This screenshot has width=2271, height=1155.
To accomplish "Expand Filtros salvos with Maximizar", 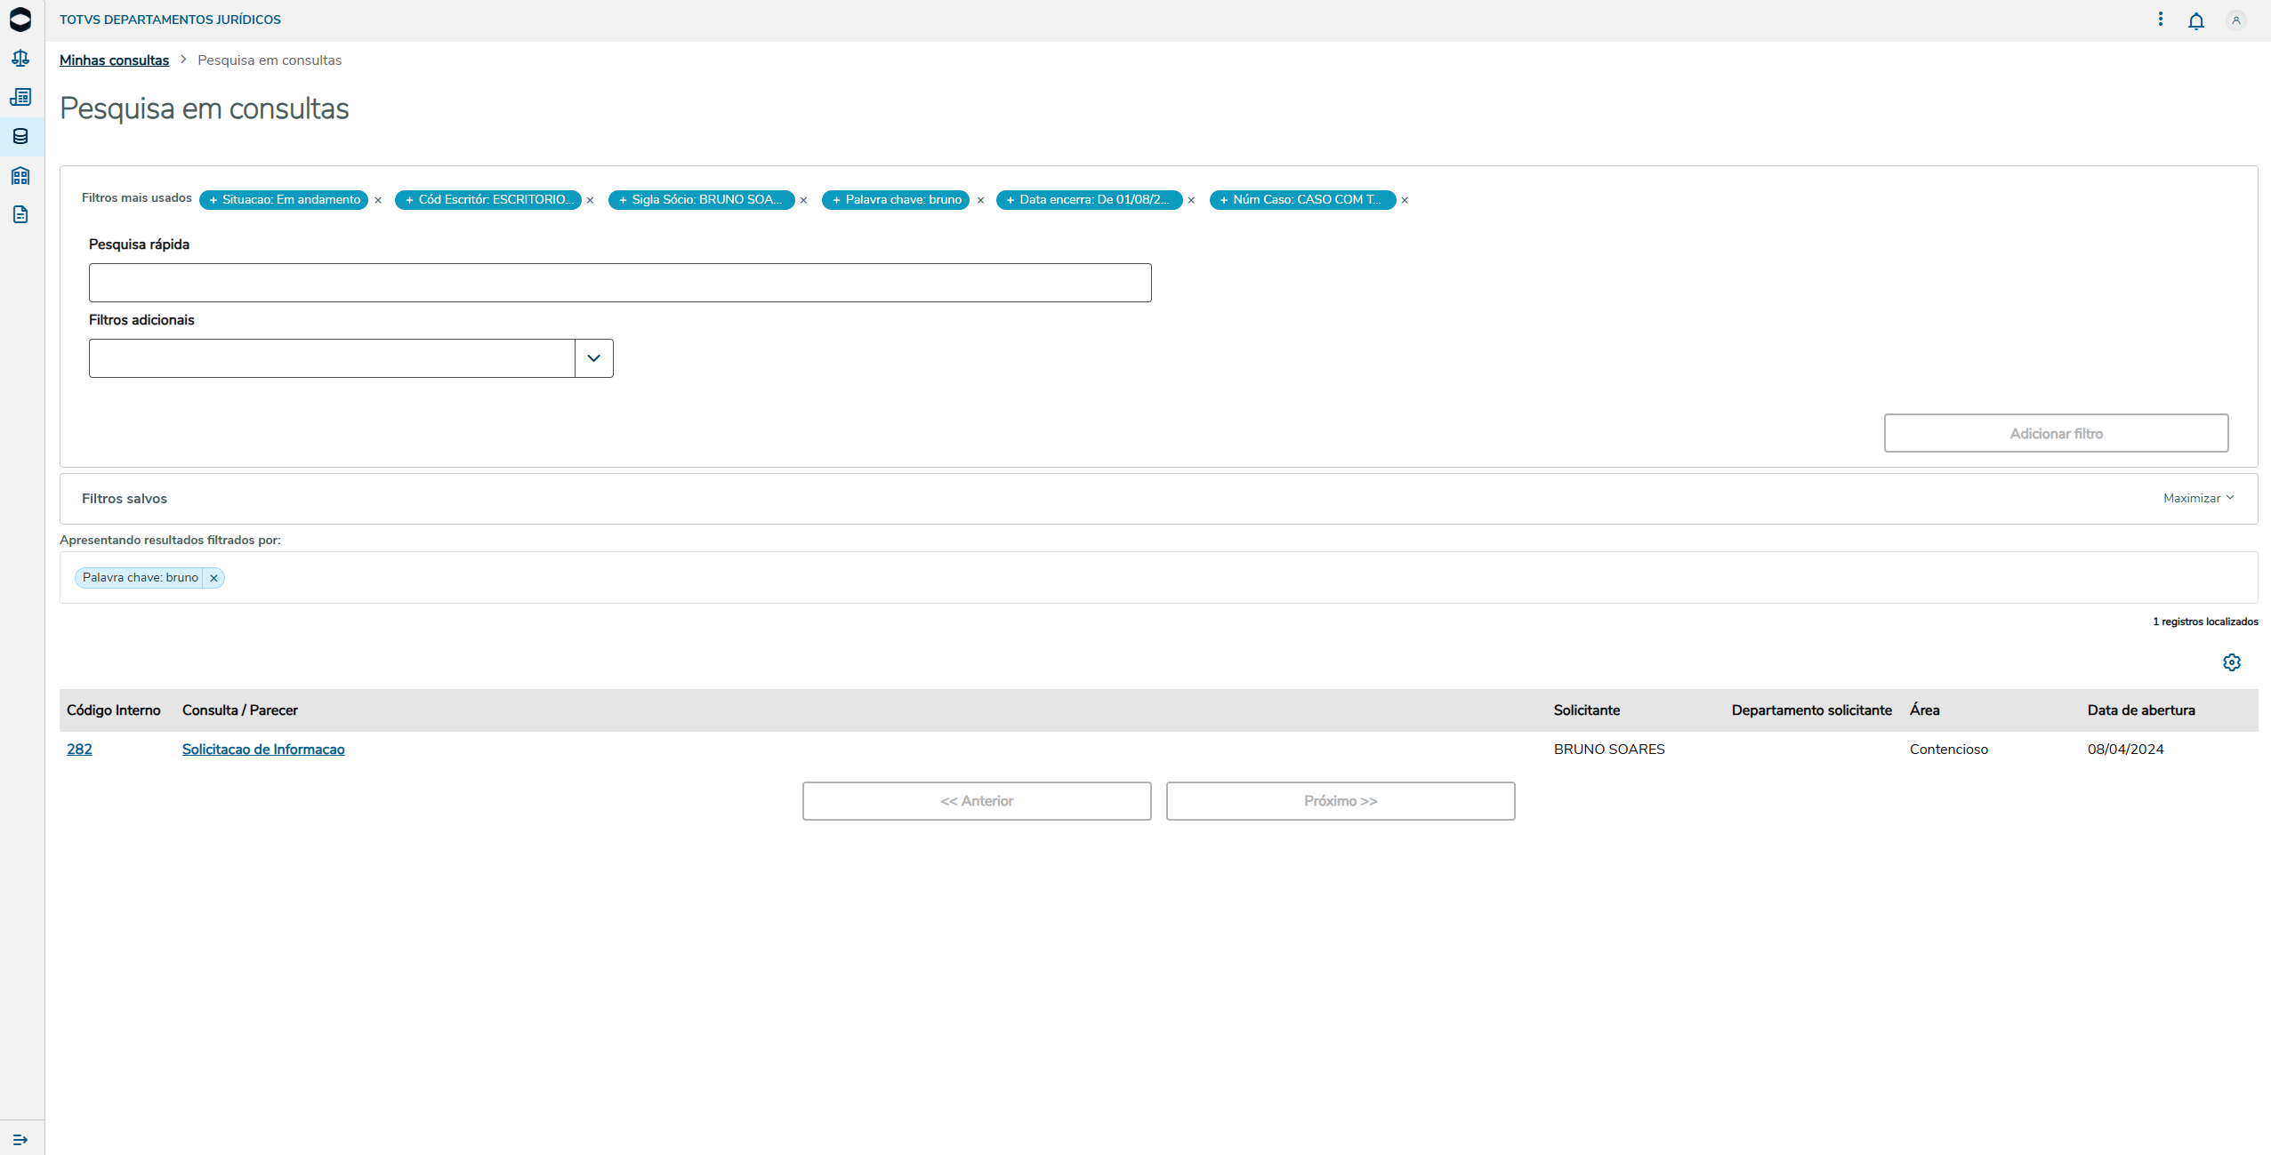I will [2198, 499].
